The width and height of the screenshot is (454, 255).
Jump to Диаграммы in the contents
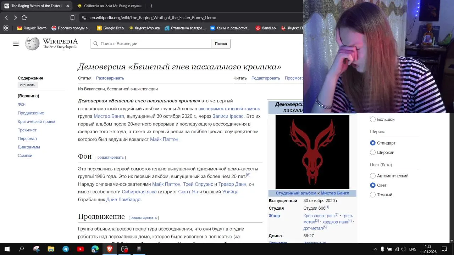(x=29, y=147)
